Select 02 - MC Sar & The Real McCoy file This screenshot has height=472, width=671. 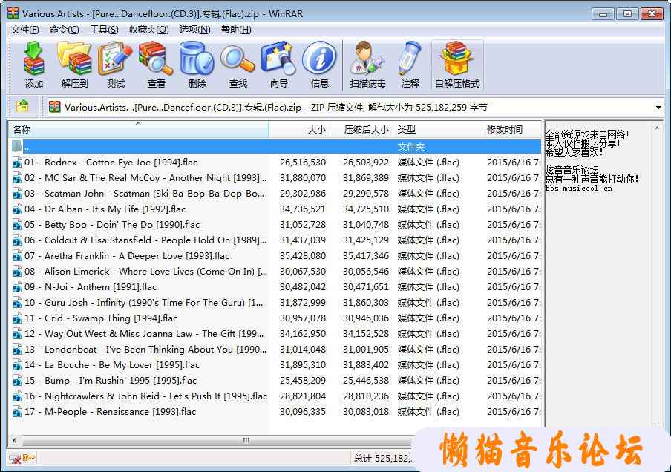145,178
